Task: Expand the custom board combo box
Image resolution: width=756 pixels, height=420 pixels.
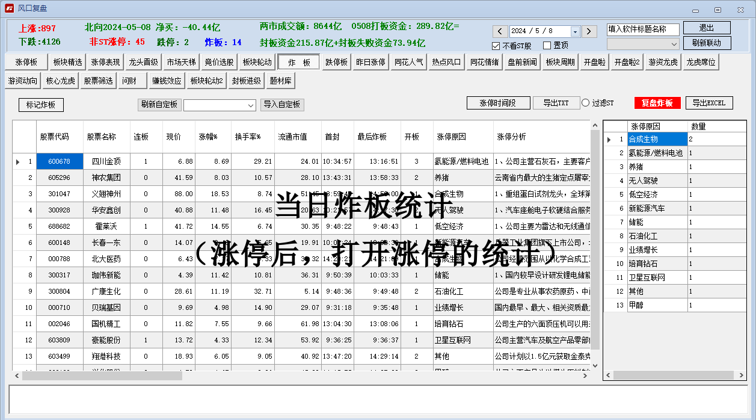Action: tap(251, 105)
